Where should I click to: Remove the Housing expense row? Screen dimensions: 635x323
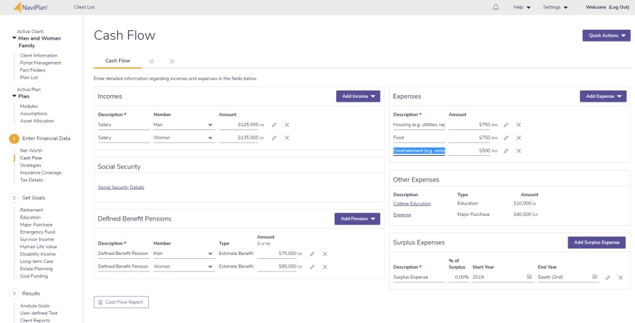tap(519, 124)
